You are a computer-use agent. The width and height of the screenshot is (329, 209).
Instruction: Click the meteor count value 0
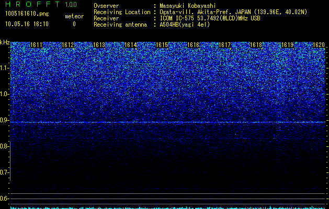point(74,24)
